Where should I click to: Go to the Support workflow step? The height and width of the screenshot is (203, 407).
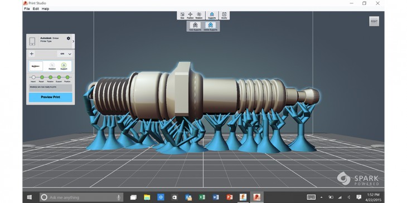pyautogui.click(x=59, y=77)
